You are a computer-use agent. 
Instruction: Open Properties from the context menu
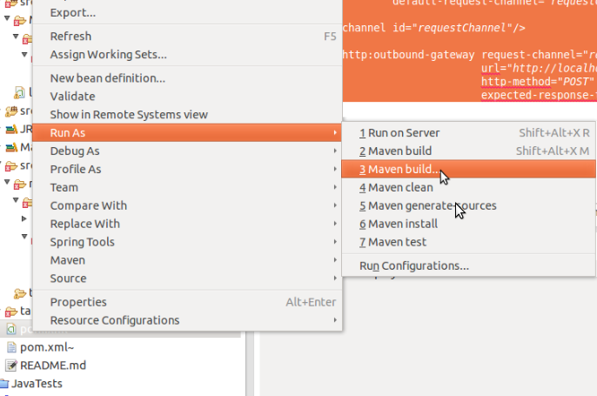pos(187,302)
